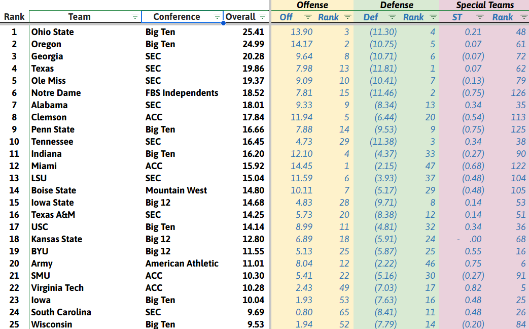Viewport: 529px width, 329px height.
Task: Select the Ole Miss team cell
Action: (49, 81)
